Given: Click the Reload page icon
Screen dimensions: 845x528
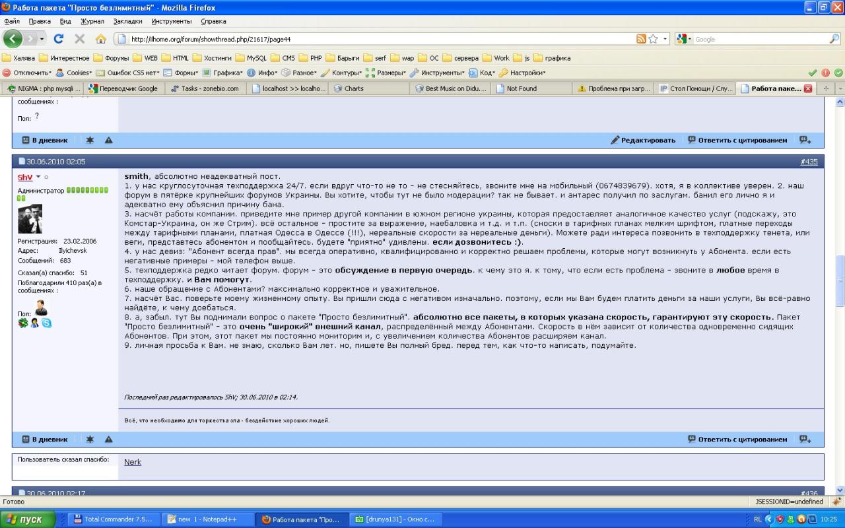Looking at the screenshot, I should point(59,39).
